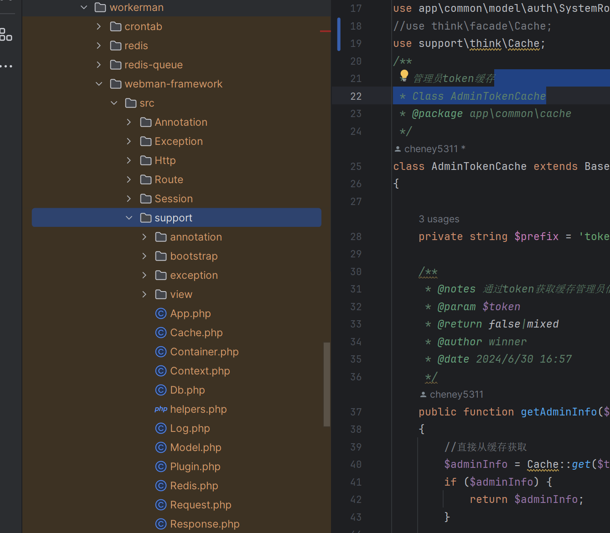The width and height of the screenshot is (610, 533).
Task: Click the helpers.php PHP file icon
Action: tap(160, 409)
